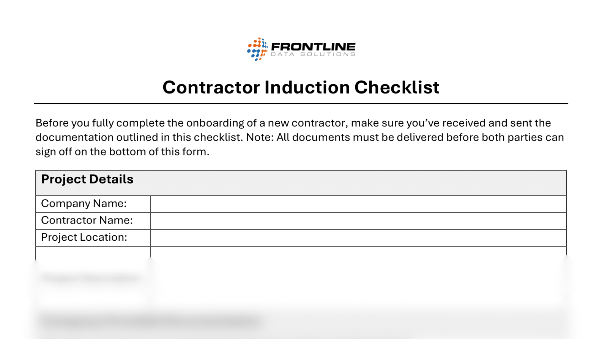The image size is (602, 339).
Task: Click the Company Name label
Action: click(84, 204)
